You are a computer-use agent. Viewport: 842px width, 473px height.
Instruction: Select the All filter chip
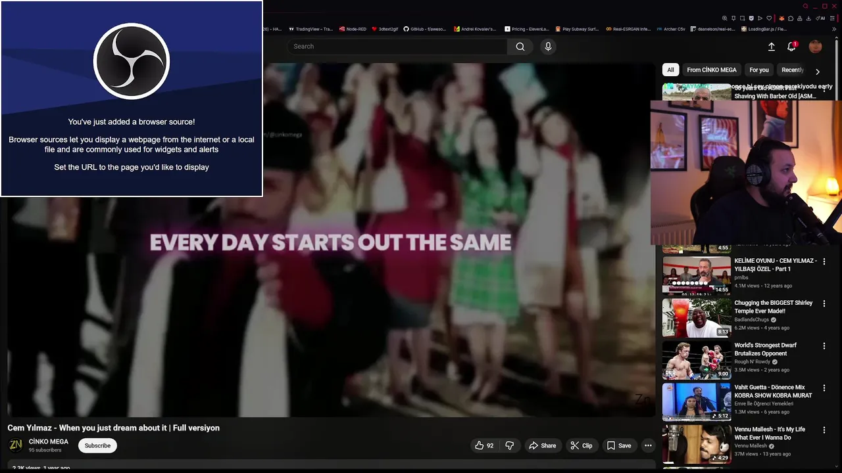click(x=670, y=70)
